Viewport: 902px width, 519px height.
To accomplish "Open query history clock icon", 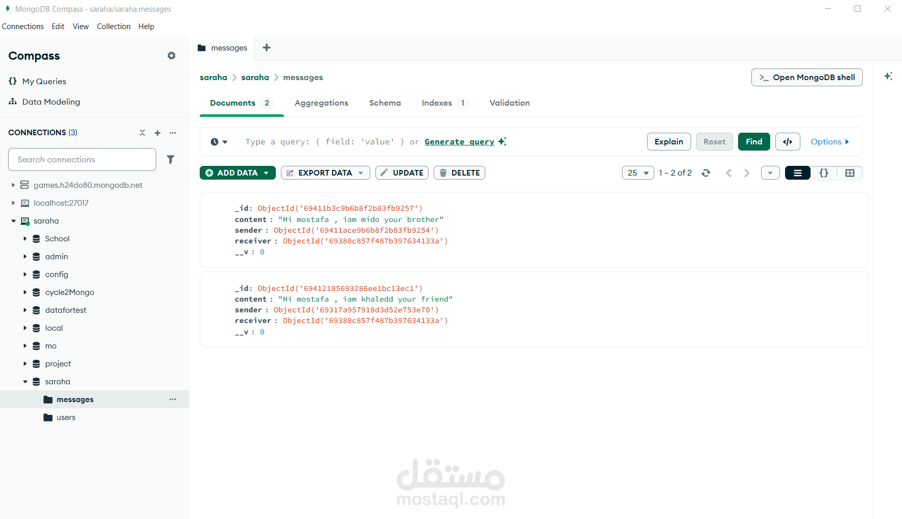I will tap(219, 142).
